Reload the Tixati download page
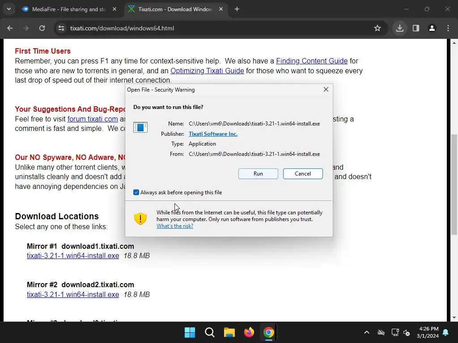The image size is (458, 343). point(42,28)
